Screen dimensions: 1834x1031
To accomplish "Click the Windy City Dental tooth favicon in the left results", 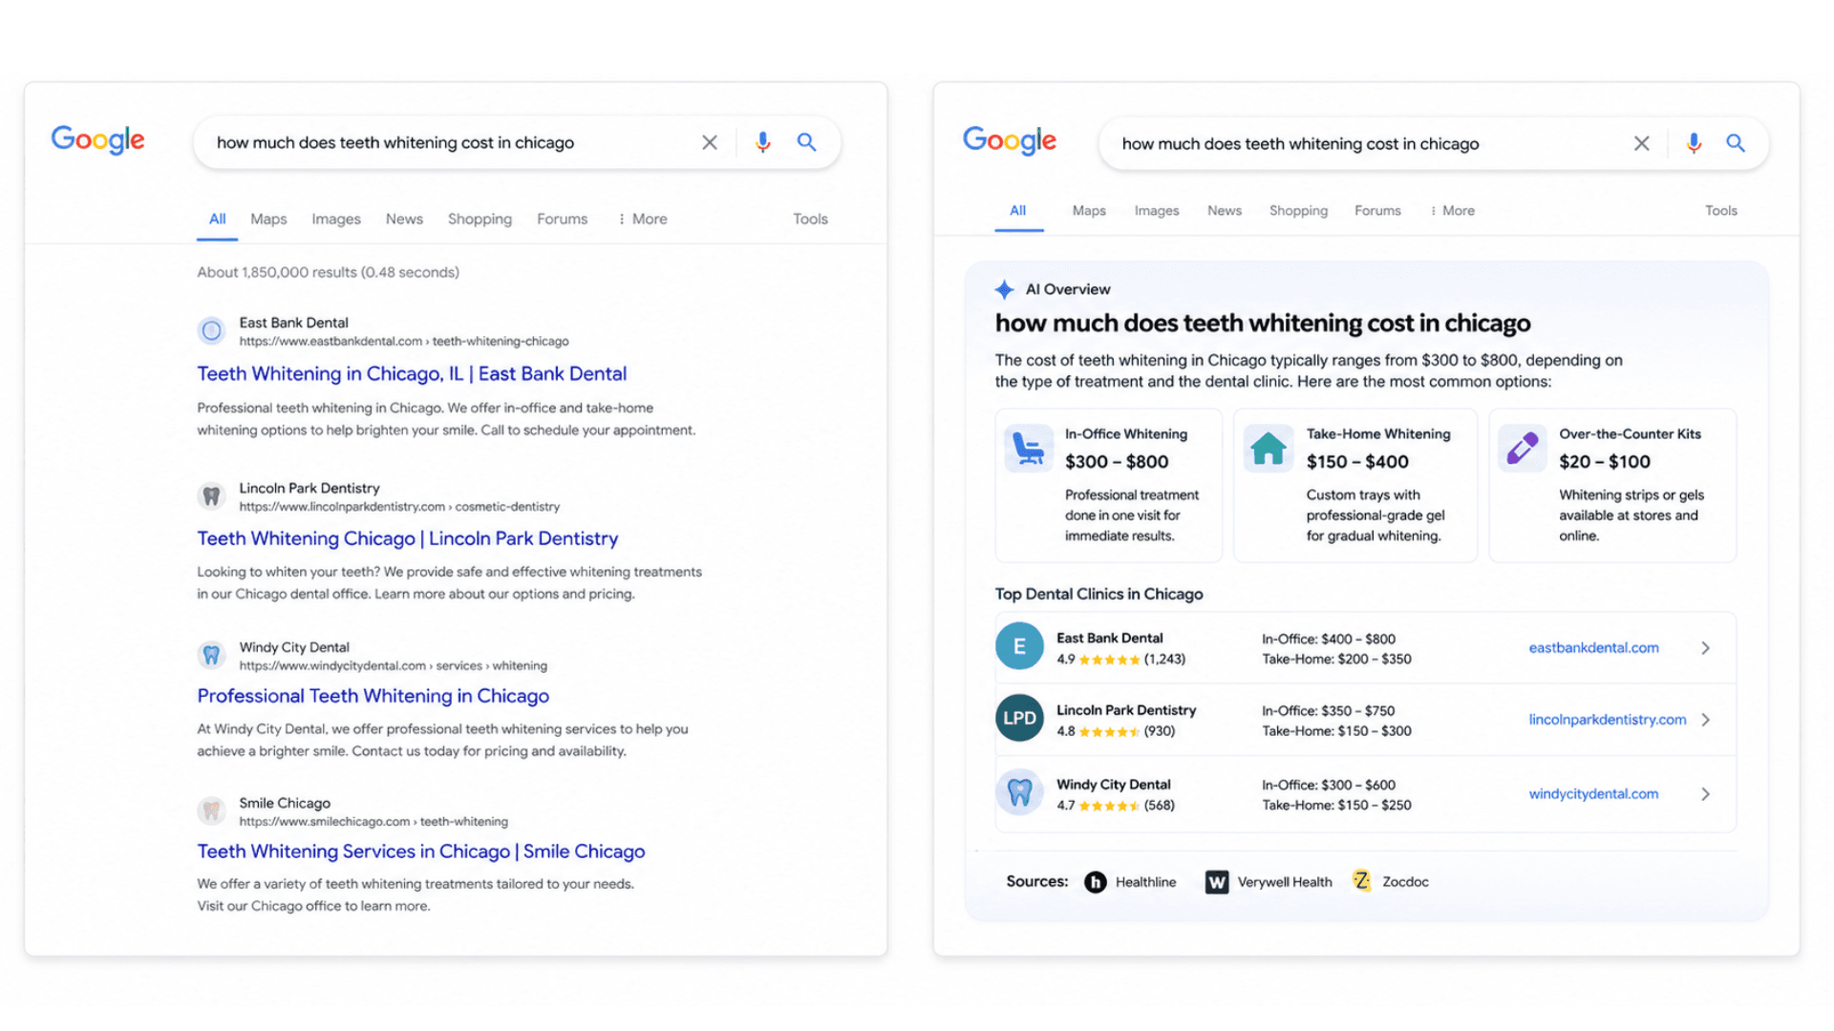I will 211,655.
